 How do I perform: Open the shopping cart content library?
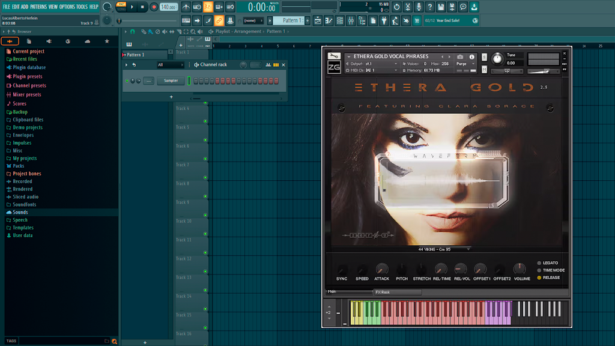(417, 20)
